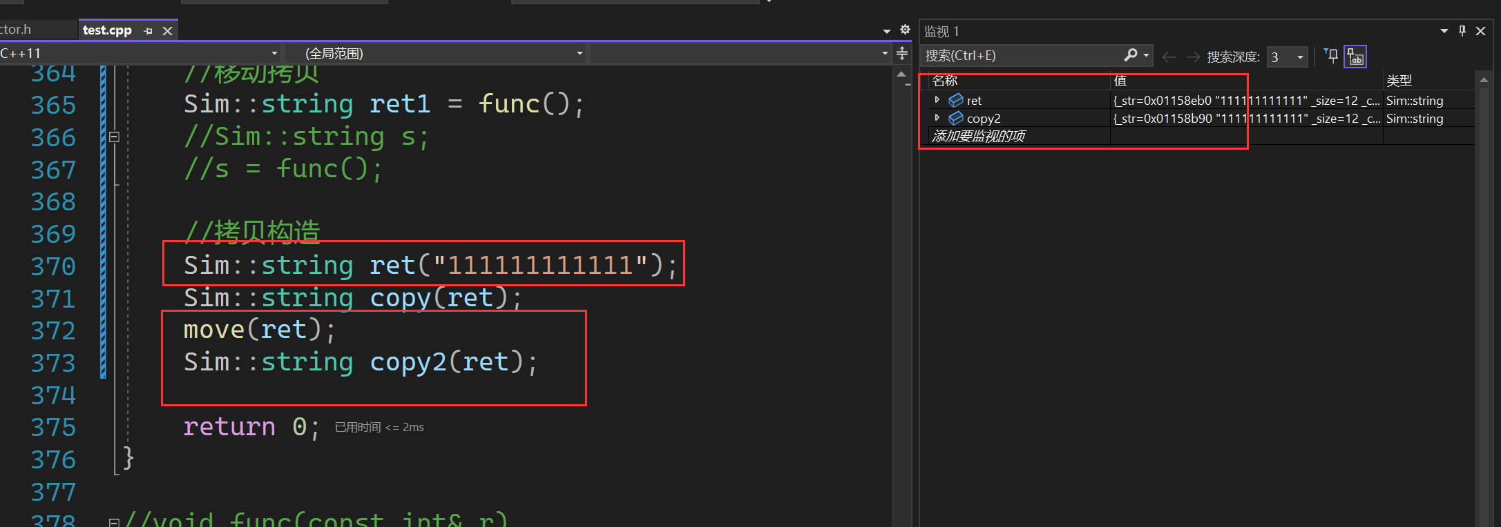Click on move(ret) call at line 372

click(252, 330)
